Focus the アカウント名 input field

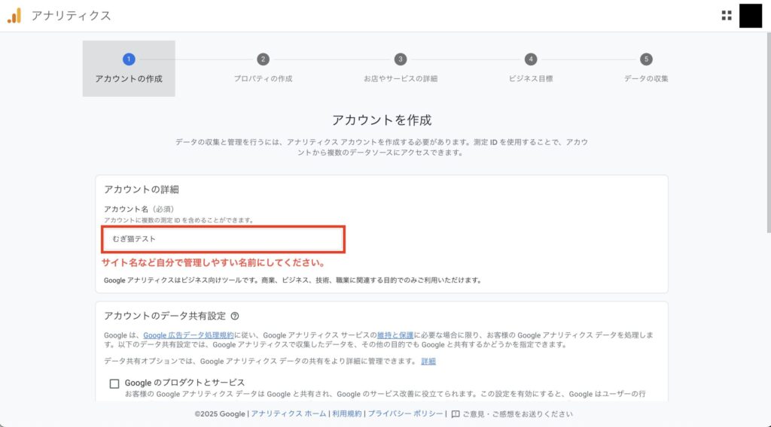tap(223, 239)
